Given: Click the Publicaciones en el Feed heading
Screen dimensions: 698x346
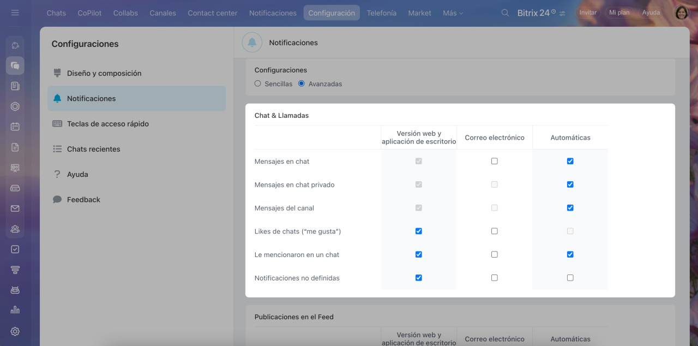Looking at the screenshot, I should tap(294, 317).
